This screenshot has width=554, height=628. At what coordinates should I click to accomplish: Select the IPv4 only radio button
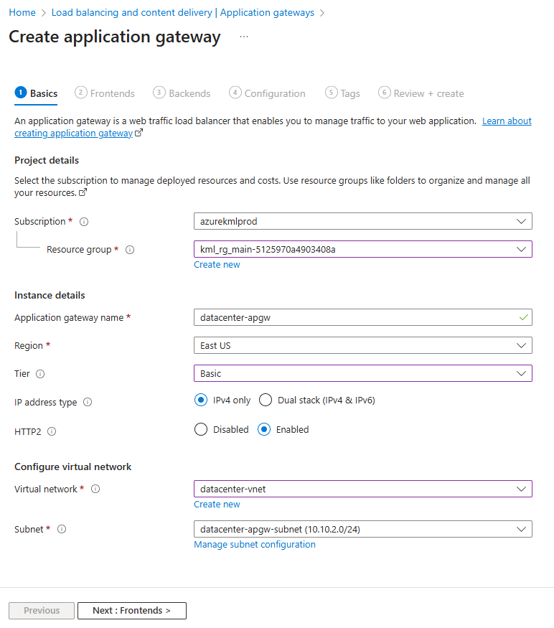(201, 400)
